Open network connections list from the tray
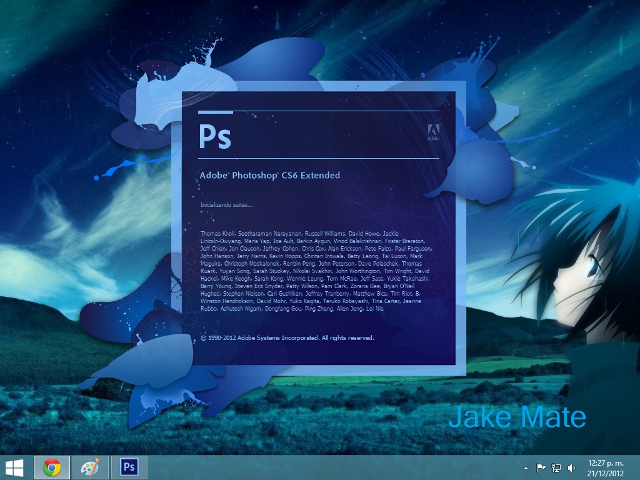 [556, 467]
